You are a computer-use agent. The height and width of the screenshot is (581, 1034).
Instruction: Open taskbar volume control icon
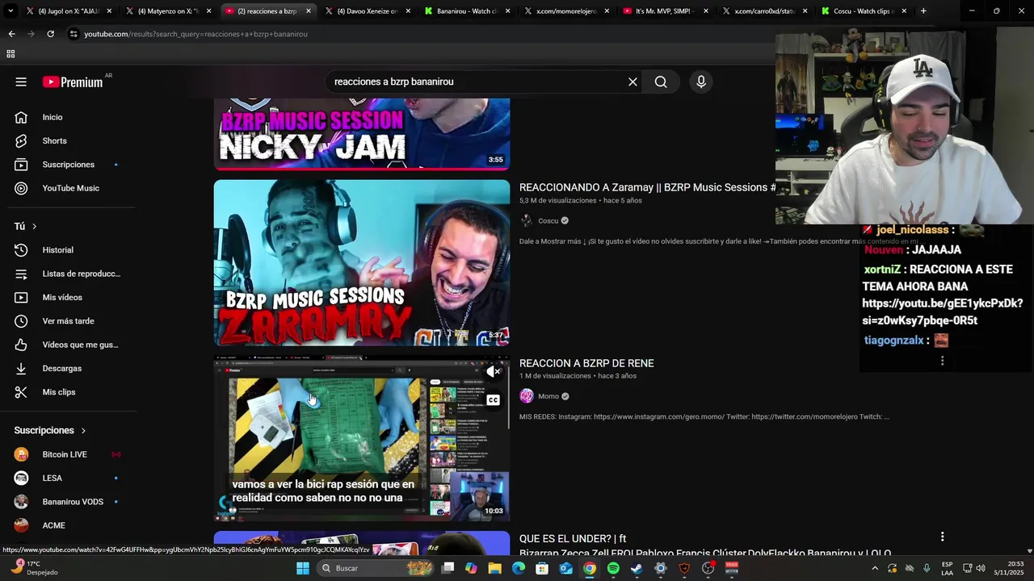[x=981, y=568]
